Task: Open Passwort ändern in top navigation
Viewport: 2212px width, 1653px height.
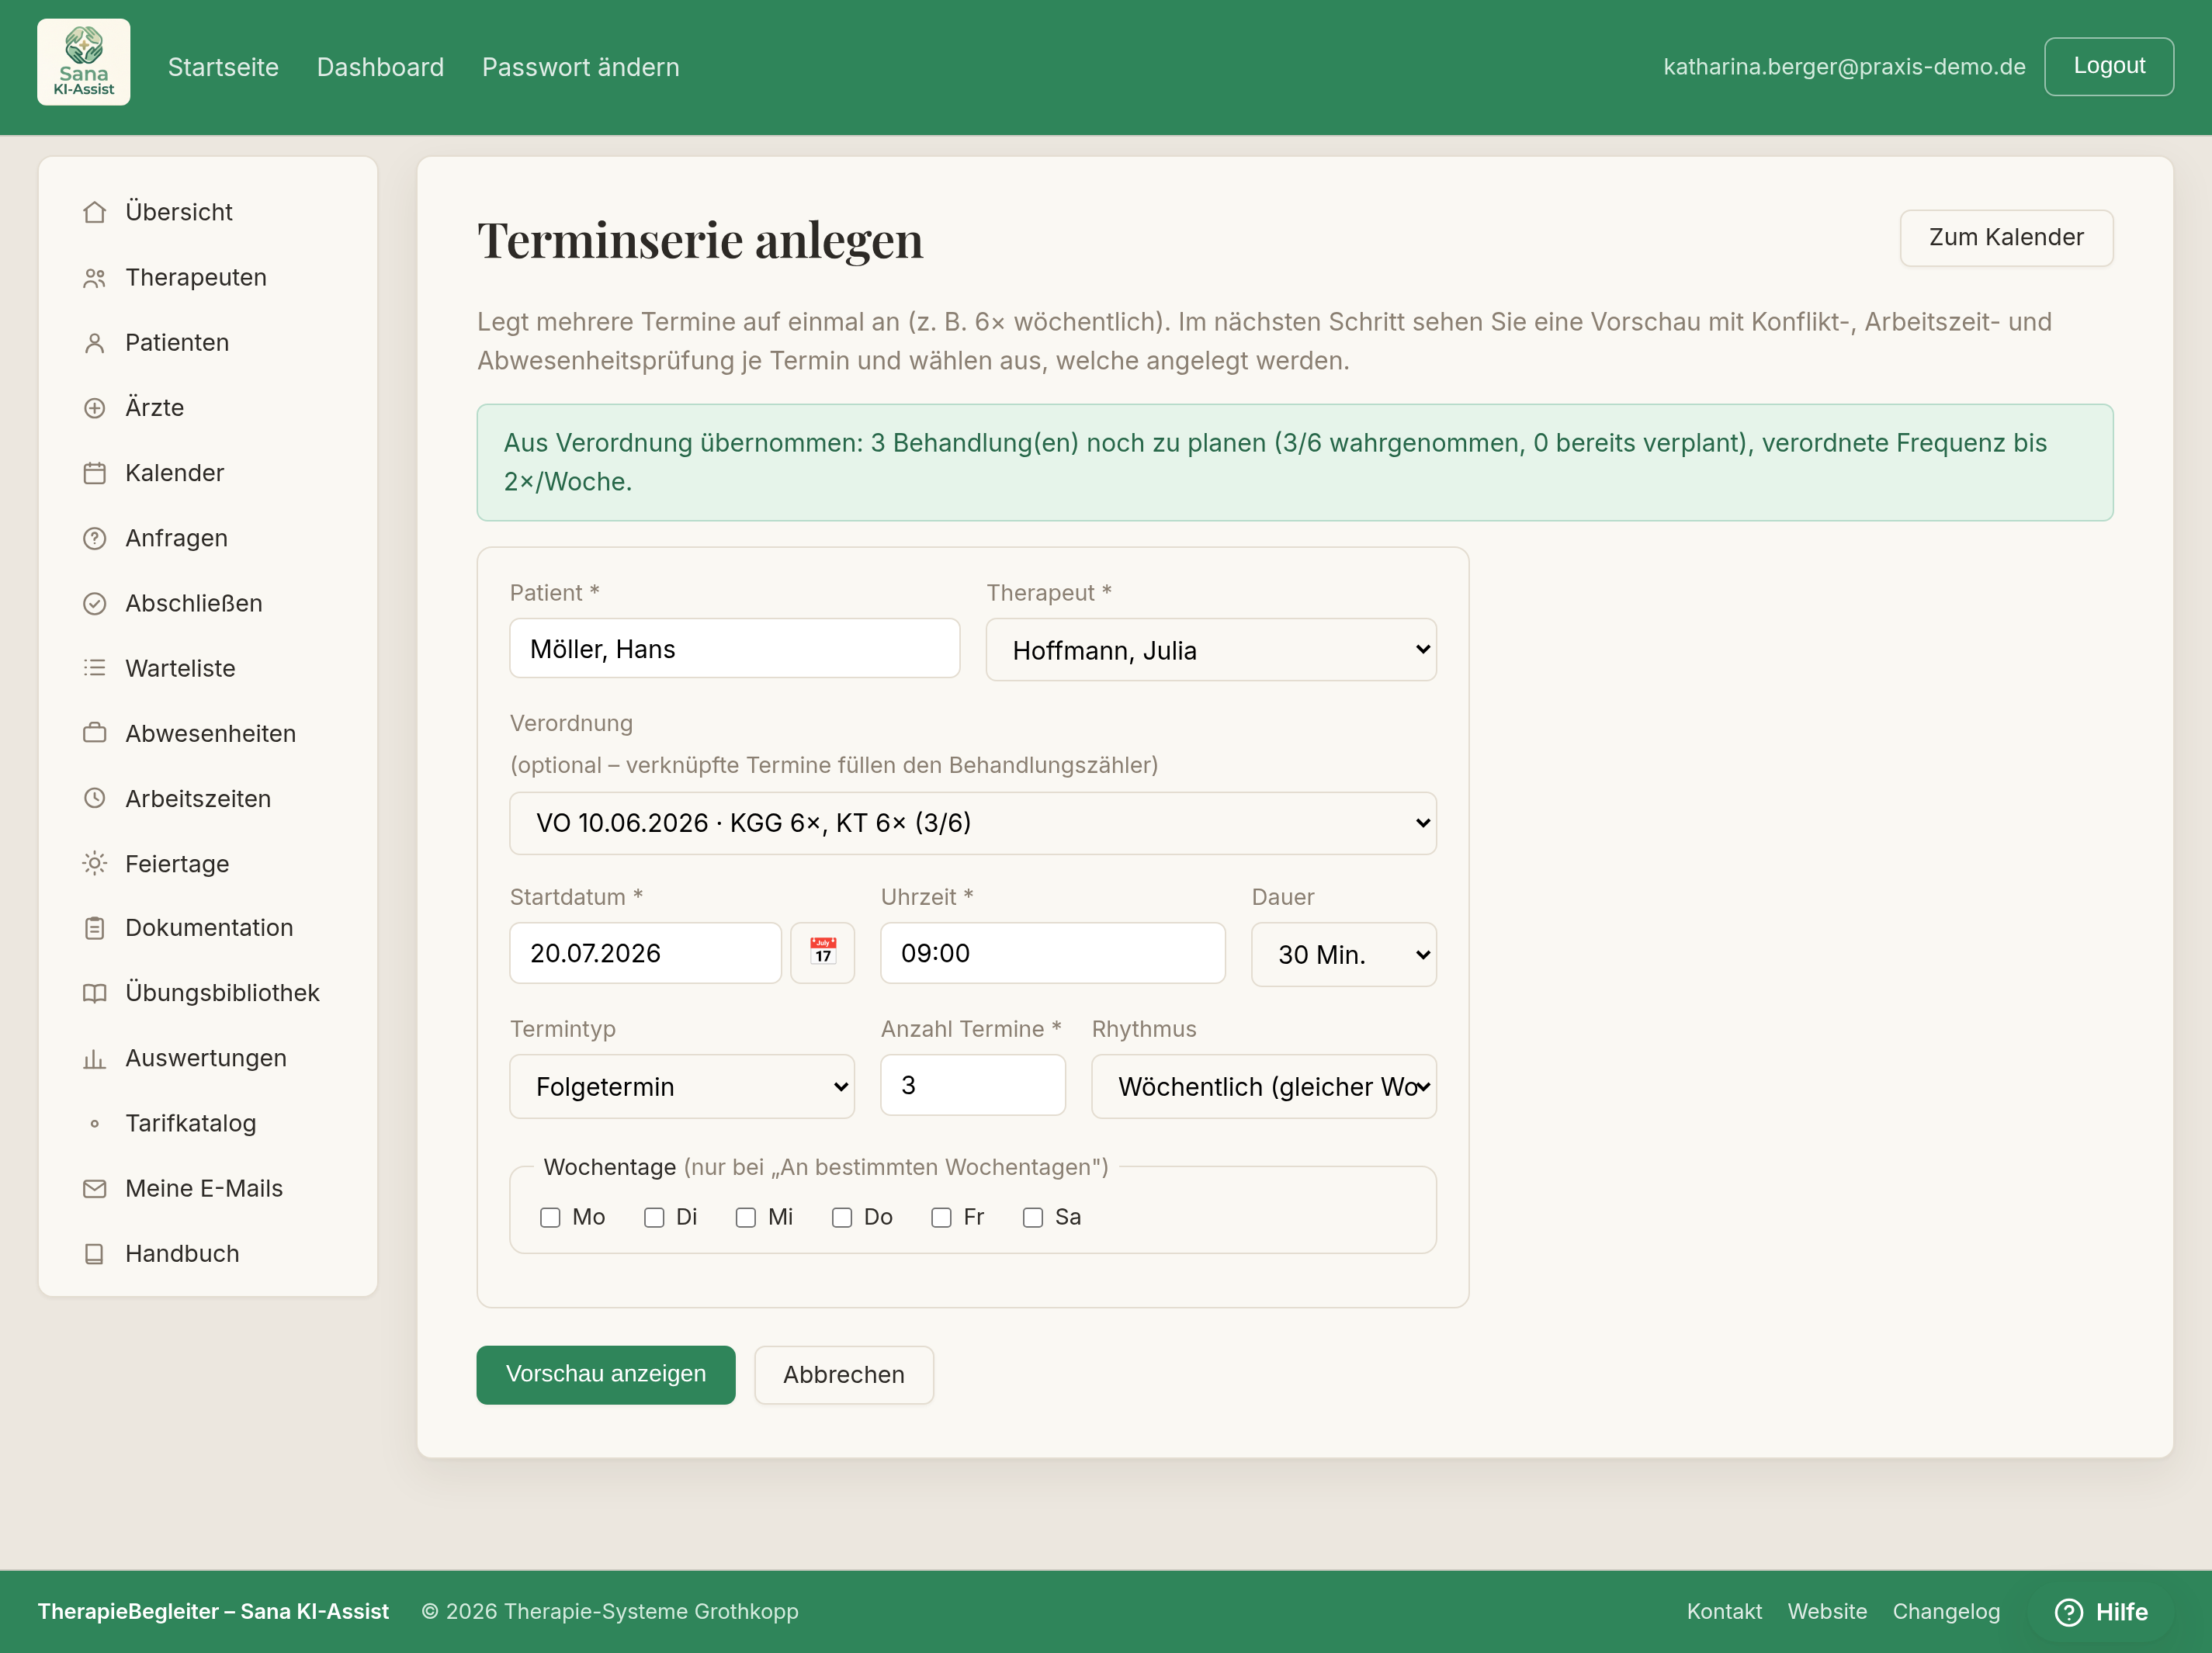Action: (x=580, y=67)
